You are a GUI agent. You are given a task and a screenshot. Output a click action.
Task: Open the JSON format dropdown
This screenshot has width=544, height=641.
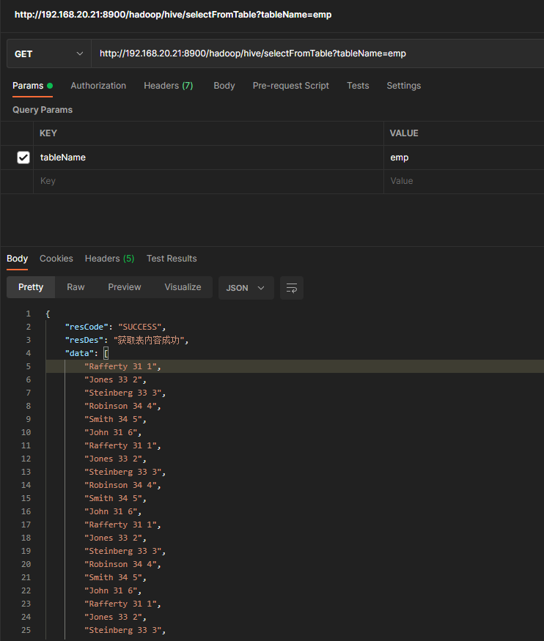246,288
